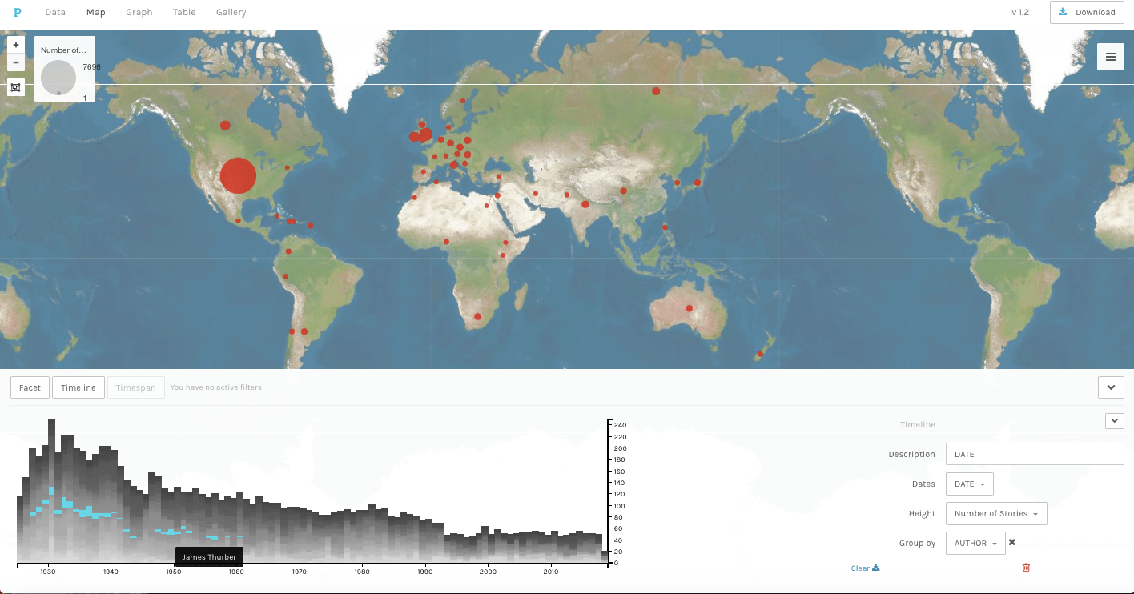Image resolution: width=1134 pixels, height=594 pixels.
Task: Click the v 1.2 version label
Action: click(x=1020, y=12)
